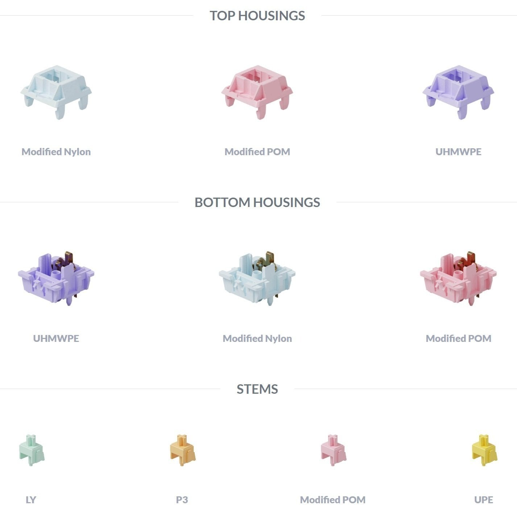Click the P3 stem label
The width and height of the screenshot is (517, 517).
182,500
